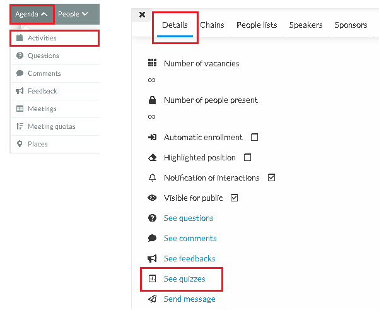Click the location pin icon beside Places

coord(20,144)
